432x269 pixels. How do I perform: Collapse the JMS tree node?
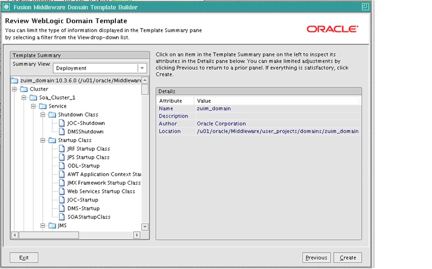click(43, 225)
